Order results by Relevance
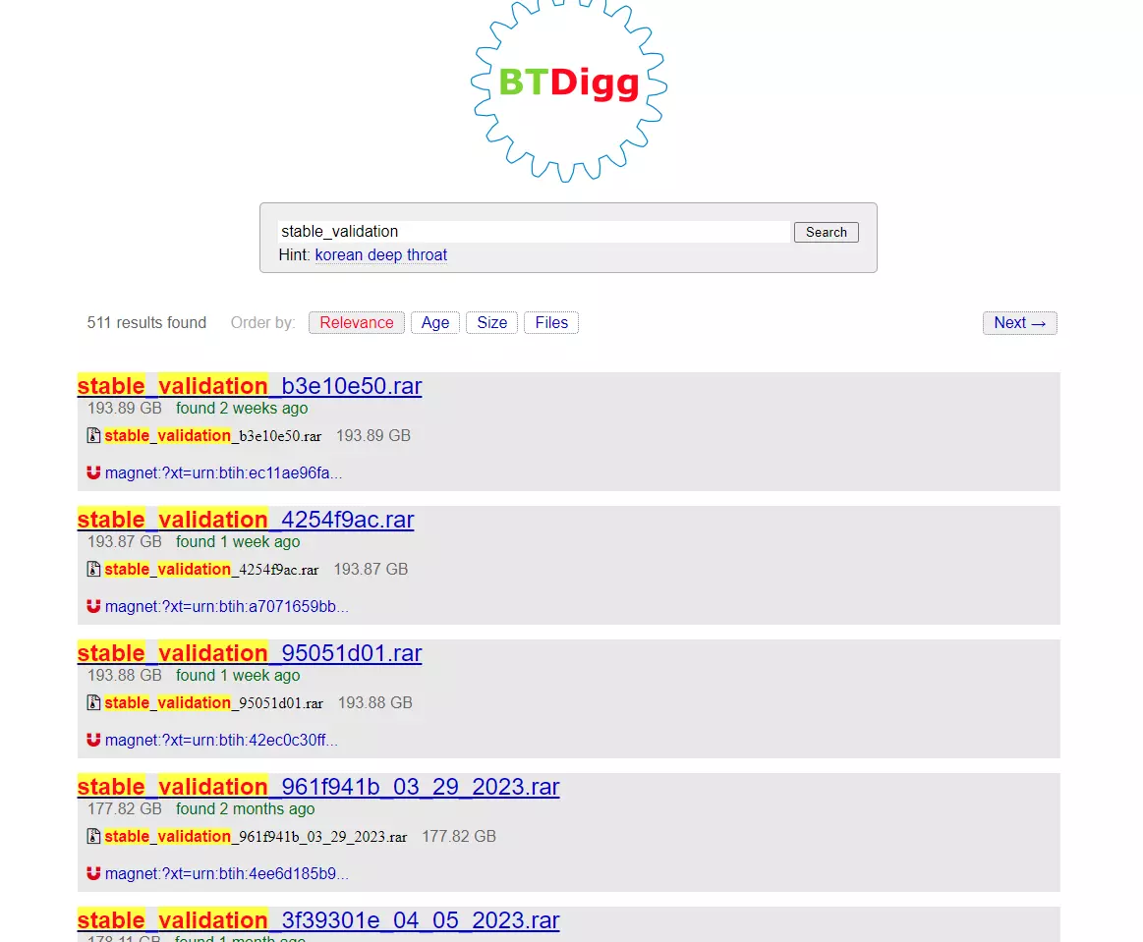The width and height of the screenshot is (1143, 942). coord(357,323)
